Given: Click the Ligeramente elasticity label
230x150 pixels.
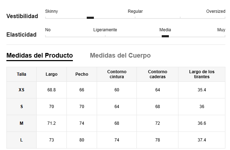Looking at the screenshot, I should pos(105,30).
